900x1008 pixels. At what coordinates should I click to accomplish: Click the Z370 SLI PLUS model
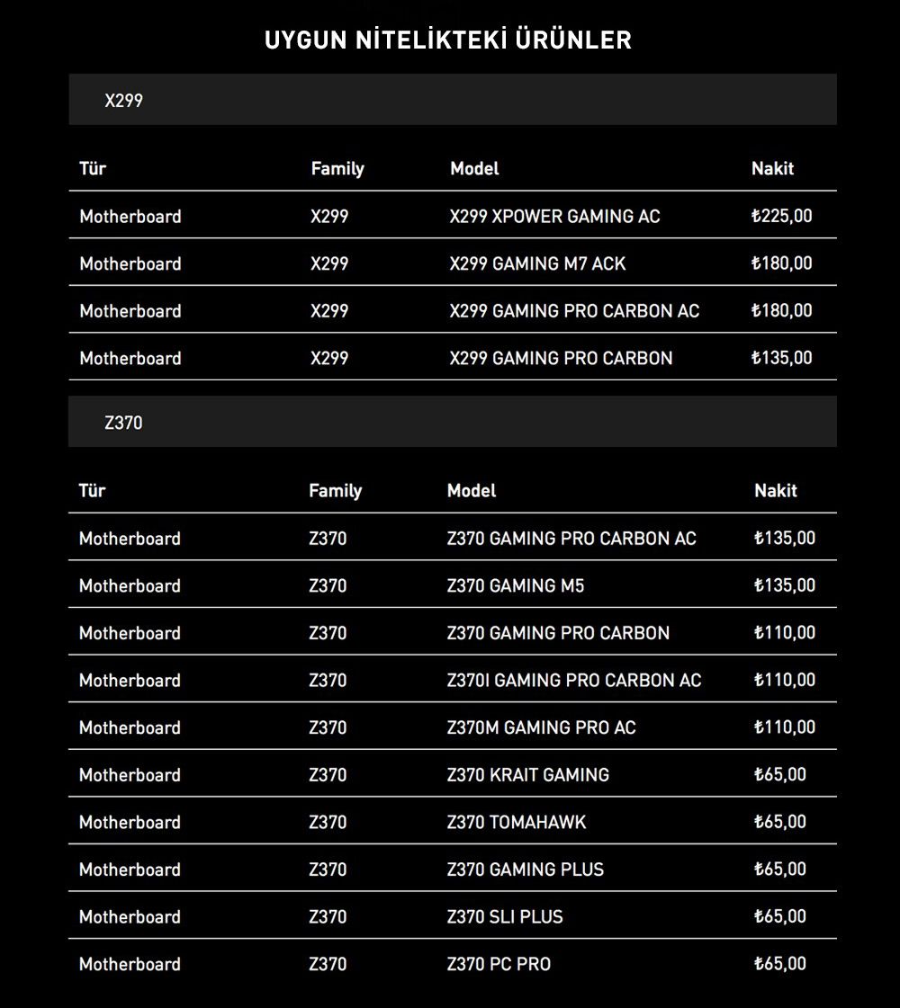(x=504, y=917)
